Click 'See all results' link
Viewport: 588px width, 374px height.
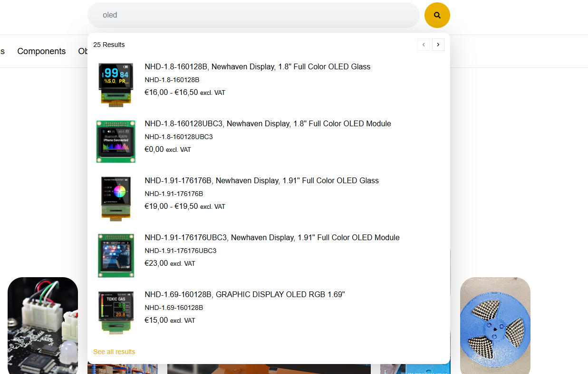pyautogui.click(x=114, y=352)
